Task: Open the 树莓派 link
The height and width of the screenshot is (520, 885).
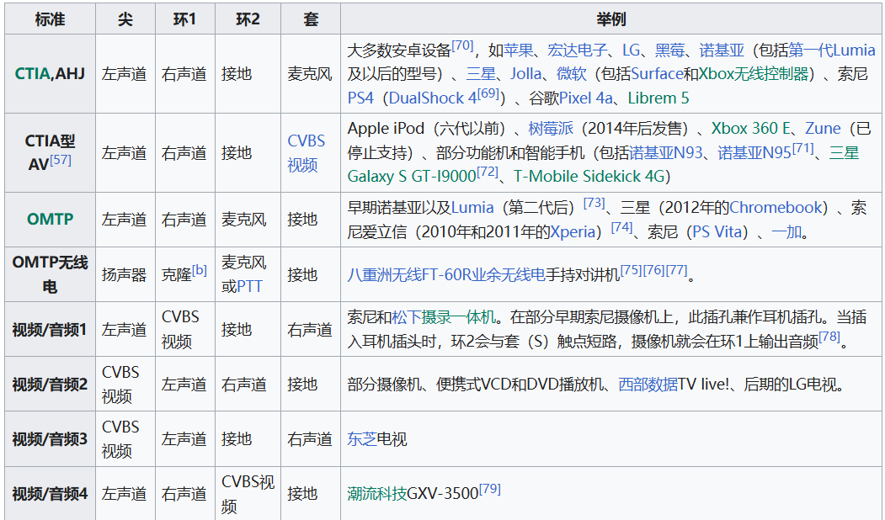Action: (551, 129)
